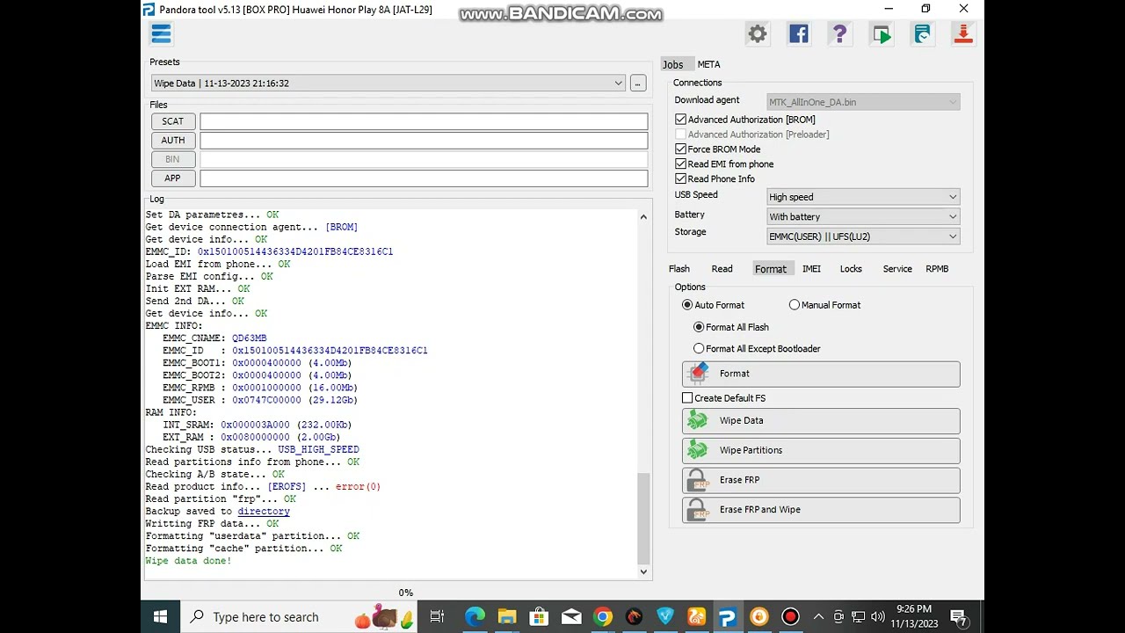This screenshot has height=633, width=1125.
Task: Open the action center notifications icon
Action: coord(959,617)
